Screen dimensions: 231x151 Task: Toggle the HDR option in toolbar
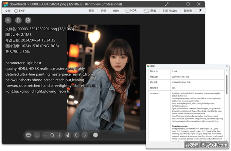click(x=131, y=11)
